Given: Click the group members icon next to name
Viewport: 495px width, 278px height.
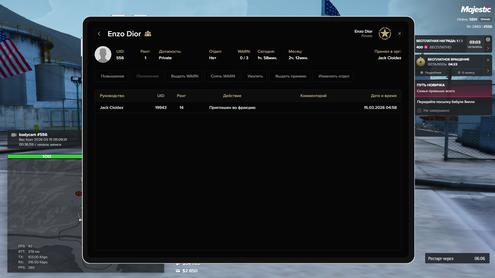Looking at the screenshot, I should [148, 34].
